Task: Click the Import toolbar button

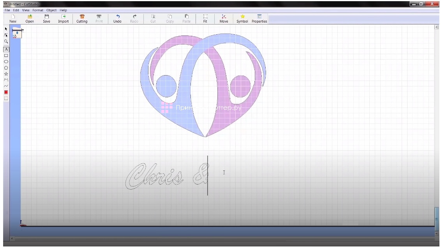Action: 64,19
